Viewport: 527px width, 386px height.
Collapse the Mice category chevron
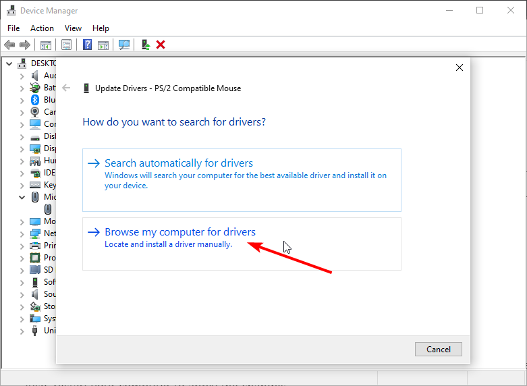pos(22,197)
